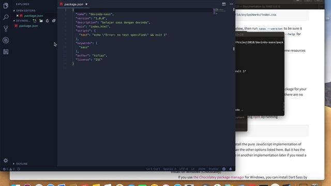Click the "description" line in editor
The height and width of the screenshot is (186, 331).
pos(113,22)
